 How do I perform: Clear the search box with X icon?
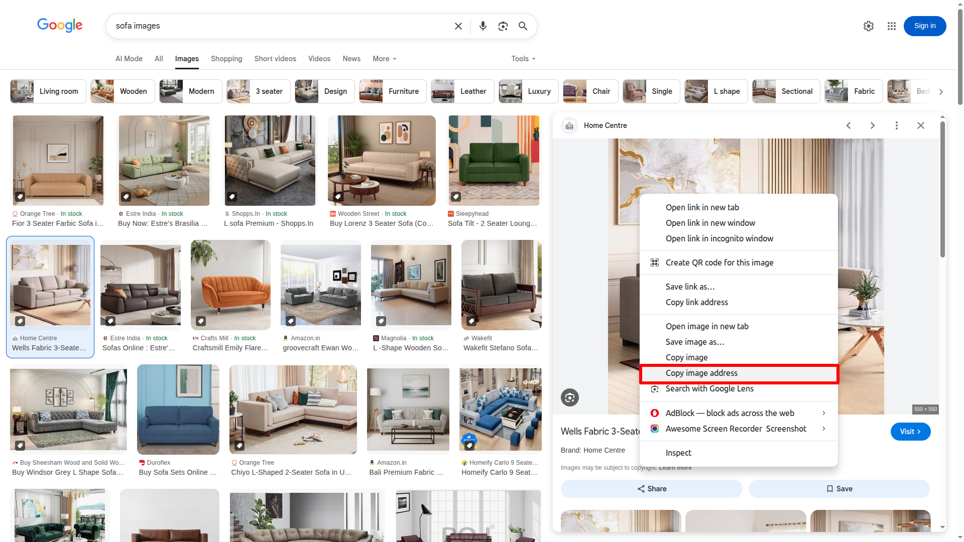pos(458,26)
